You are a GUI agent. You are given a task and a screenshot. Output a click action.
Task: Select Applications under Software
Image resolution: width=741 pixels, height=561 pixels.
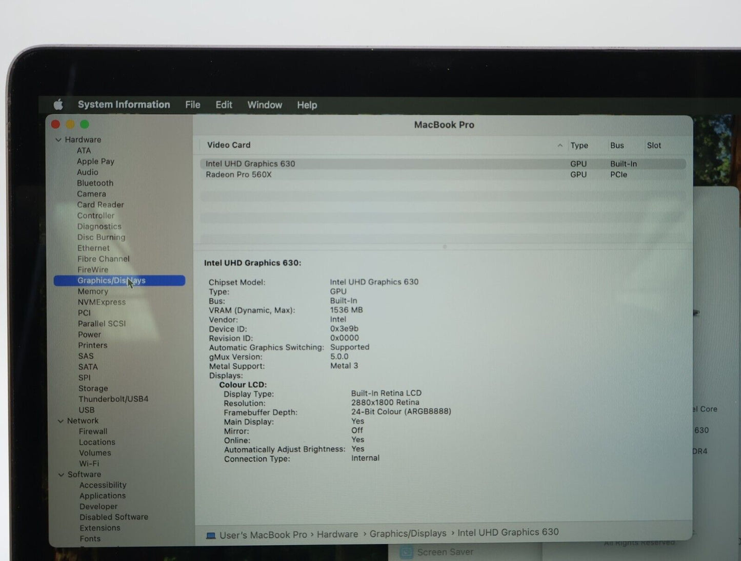click(103, 496)
